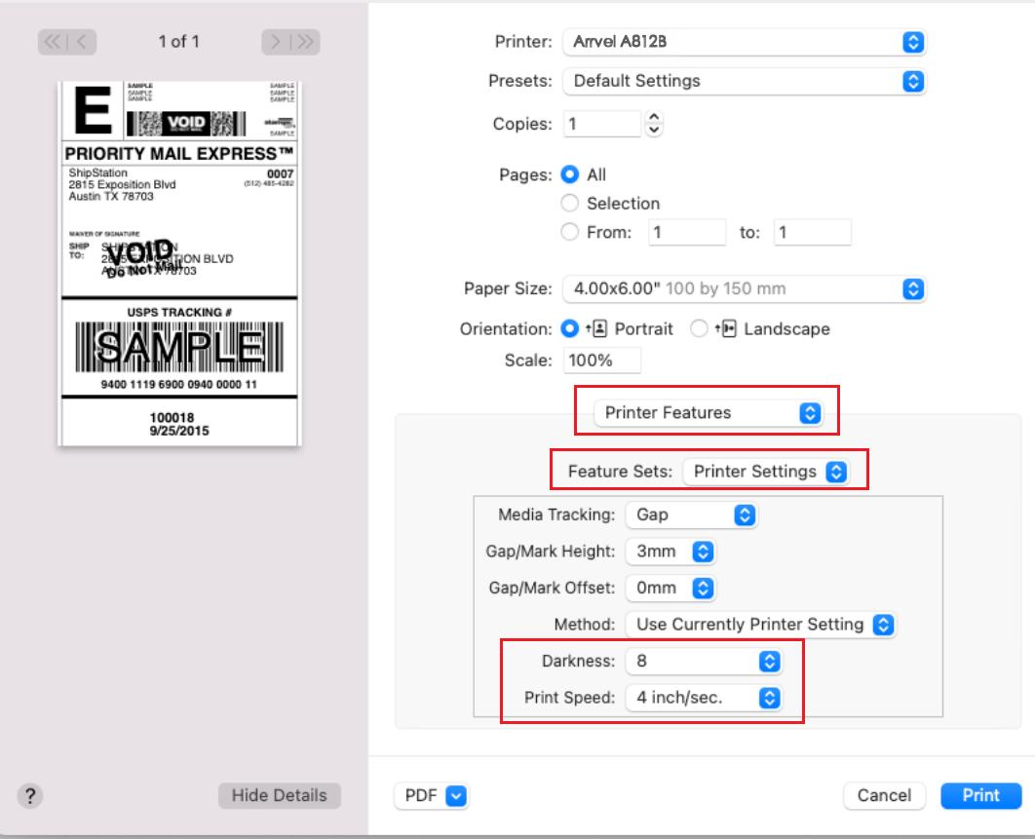Open the help question mark button
Screen dimensions: 1035x839
(29, 795)
